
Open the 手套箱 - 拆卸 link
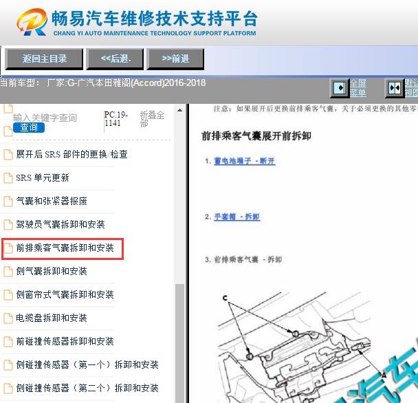click(236, 217)
